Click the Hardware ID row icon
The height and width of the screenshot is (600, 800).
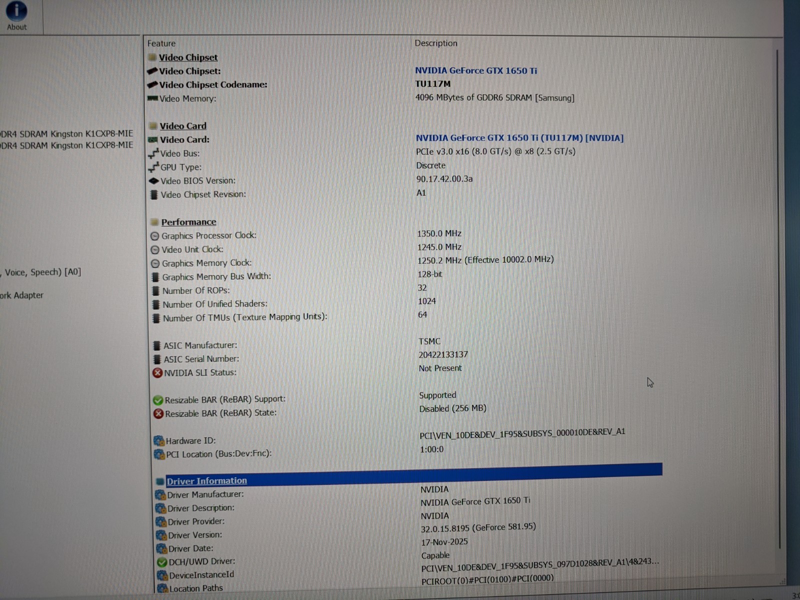(x=159, y=441)
